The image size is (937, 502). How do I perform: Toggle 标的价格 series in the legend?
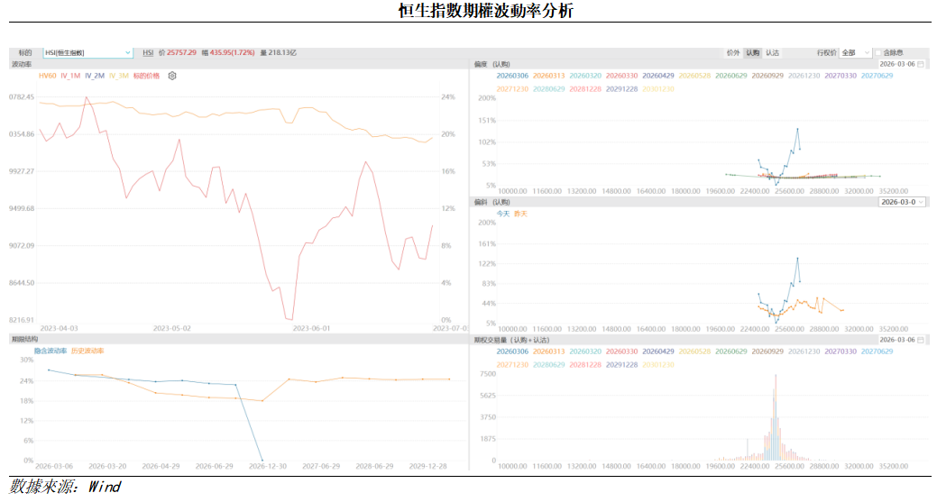[146, 76]
